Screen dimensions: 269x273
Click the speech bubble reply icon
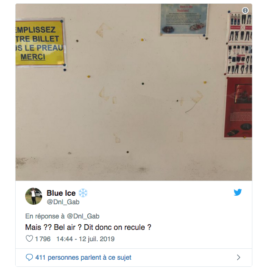coord(29,257)
